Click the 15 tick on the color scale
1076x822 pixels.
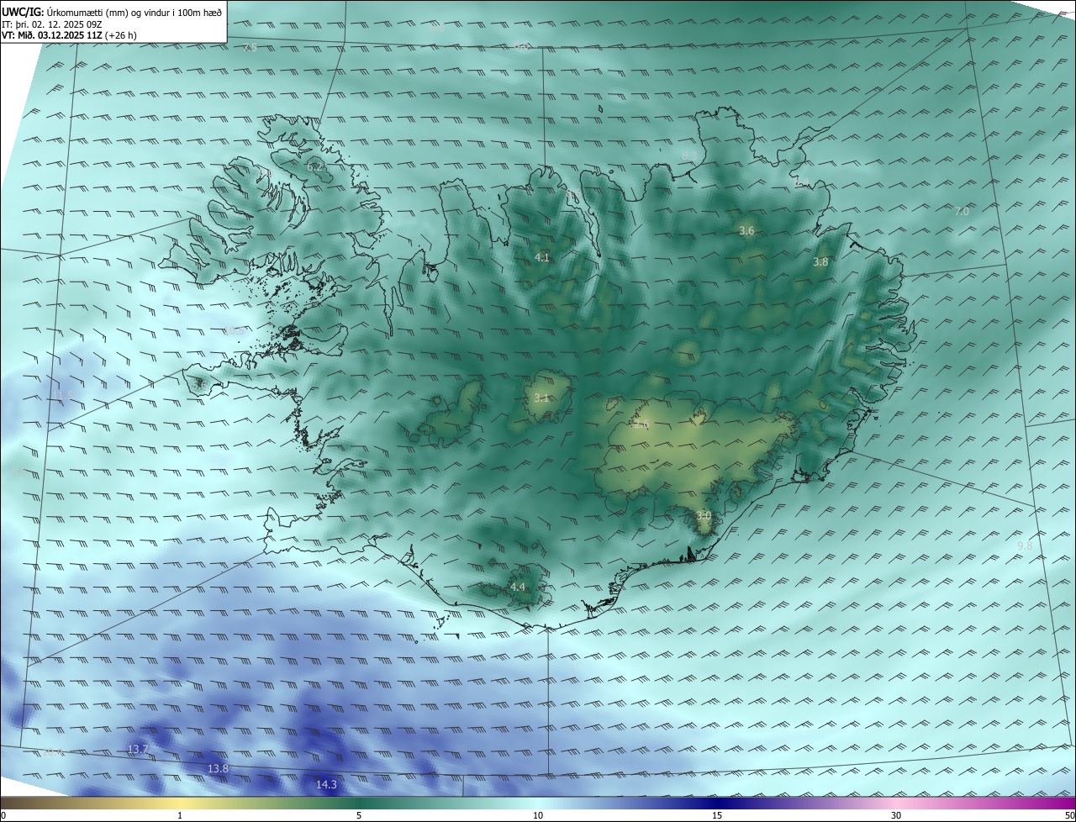tap(717, 815)
